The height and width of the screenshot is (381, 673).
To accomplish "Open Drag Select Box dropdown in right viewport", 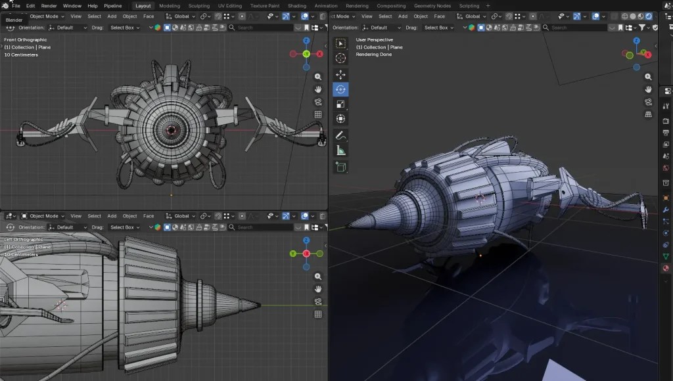I will tap(439, 28).
